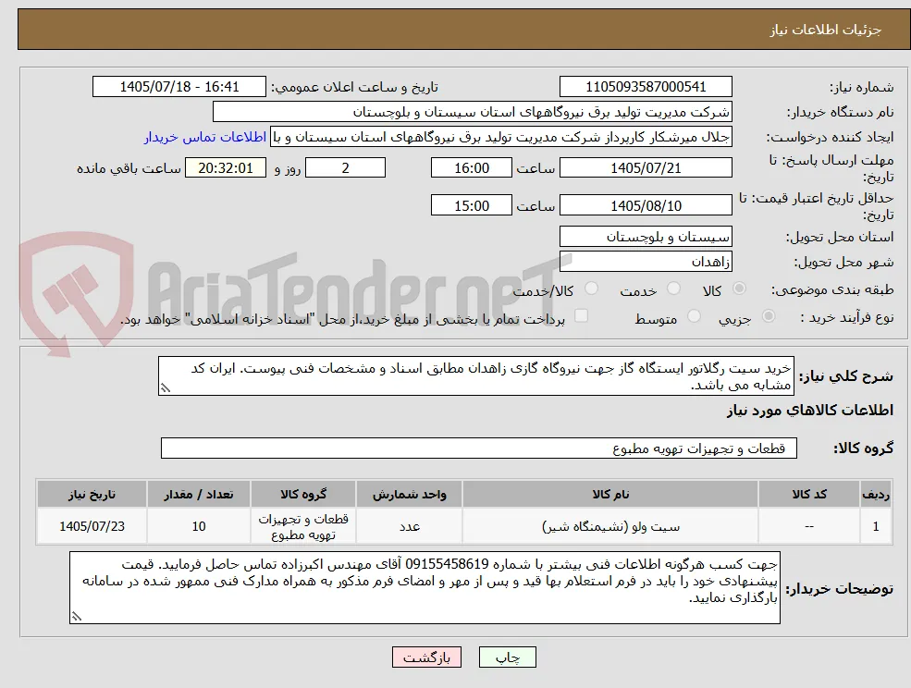Click the تعداد / مقدار column header
This screenshot has height=688, width=911.
click(x=199, y=495)
